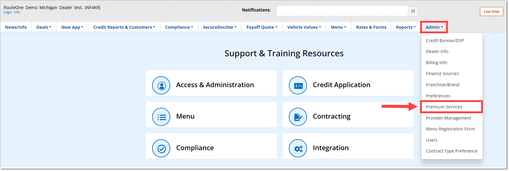Click the Compliance checkmark icon
Image resolution: width=509 pixels, height=171 pixels.
162,148
